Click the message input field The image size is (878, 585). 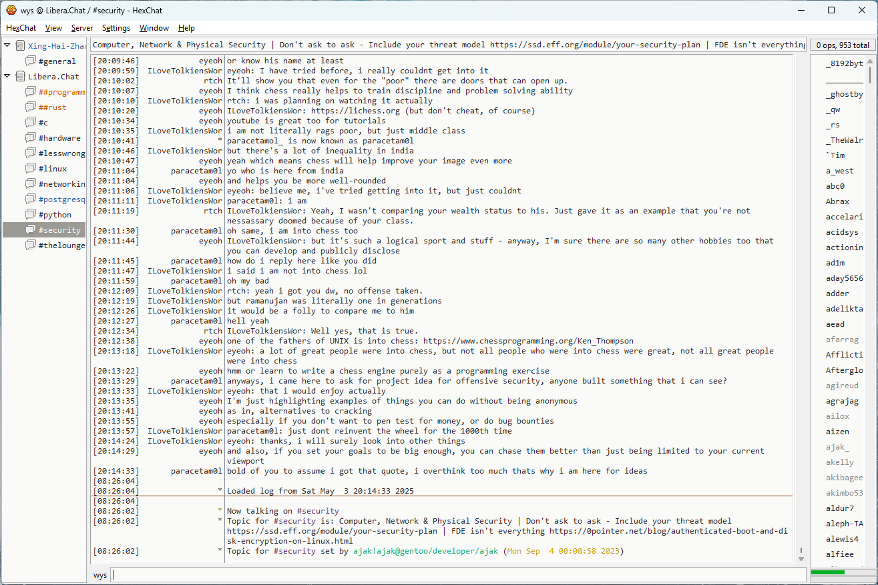[457, 575]
